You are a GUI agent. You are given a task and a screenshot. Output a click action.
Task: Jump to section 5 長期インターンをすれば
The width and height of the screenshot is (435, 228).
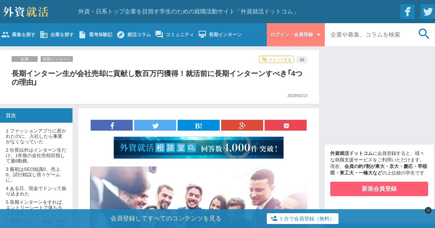click(x=36, y=208)
